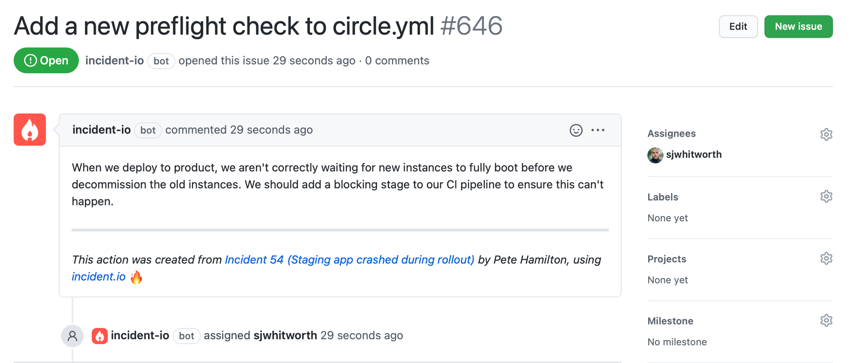853x363 pixels.
Task: Open the Labels gear settings
Action: coord(826,197)
